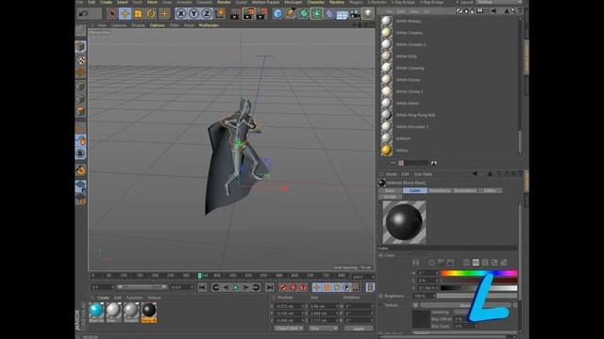Click the current frame field beside ruler

click(363, 276)
